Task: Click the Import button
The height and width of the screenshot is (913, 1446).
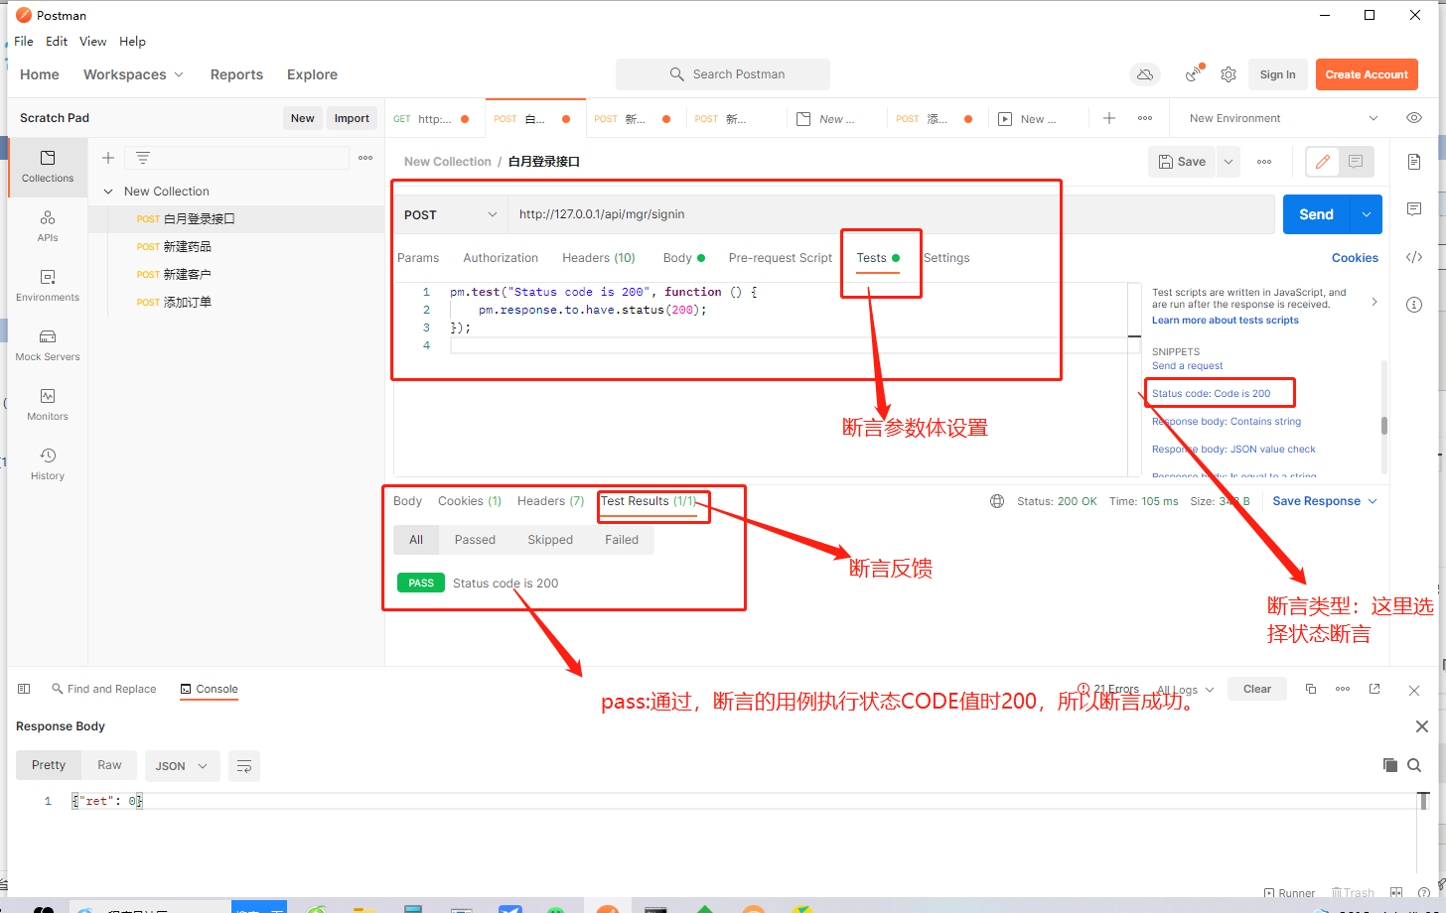Action: [x=352, y=118]
